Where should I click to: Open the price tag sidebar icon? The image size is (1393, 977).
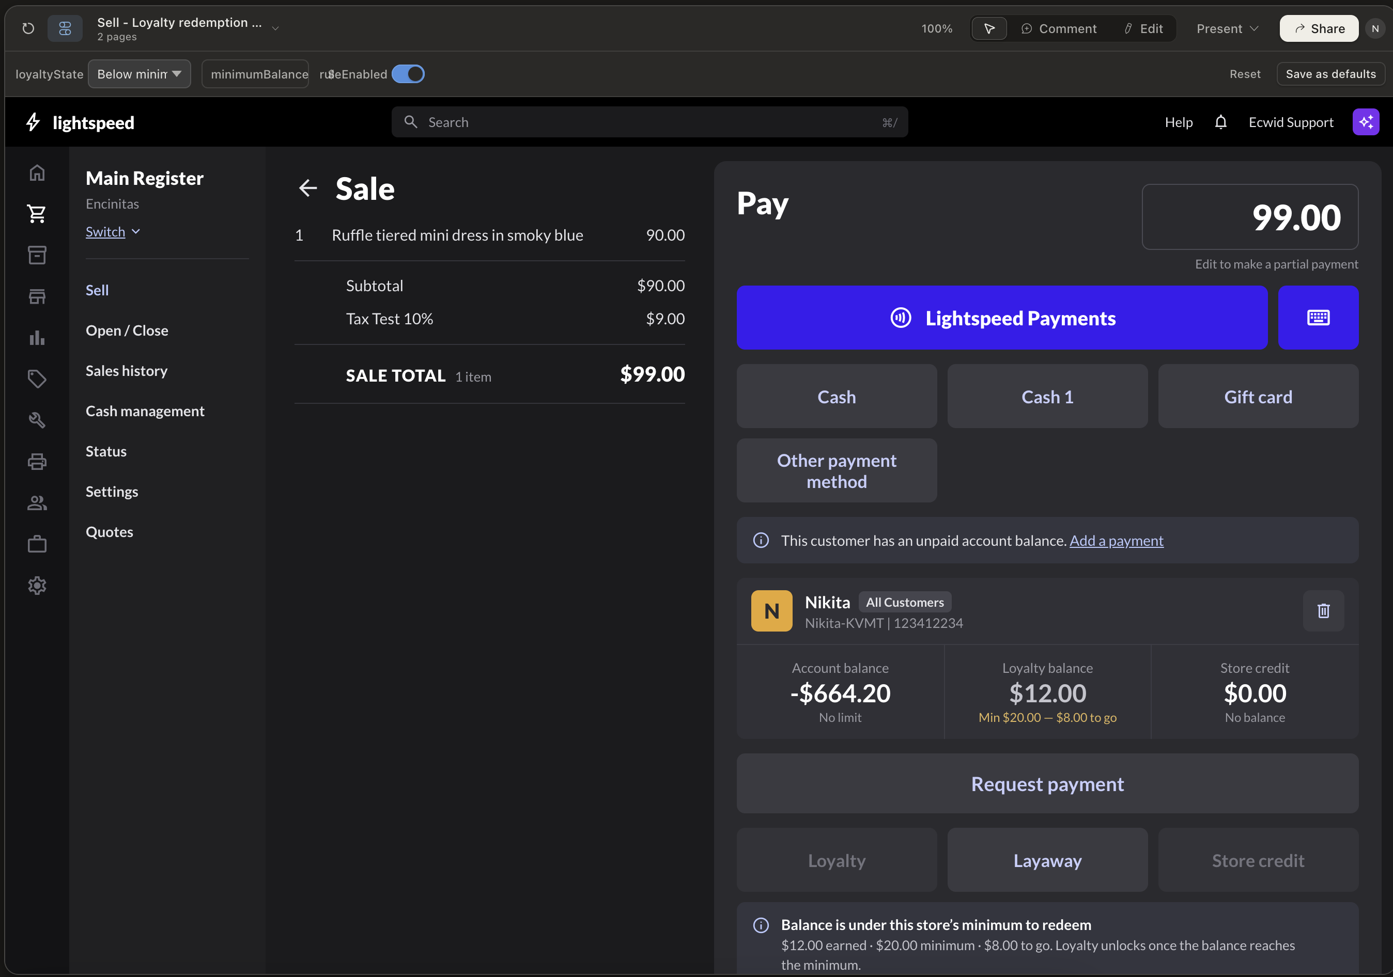click(37, 379)
